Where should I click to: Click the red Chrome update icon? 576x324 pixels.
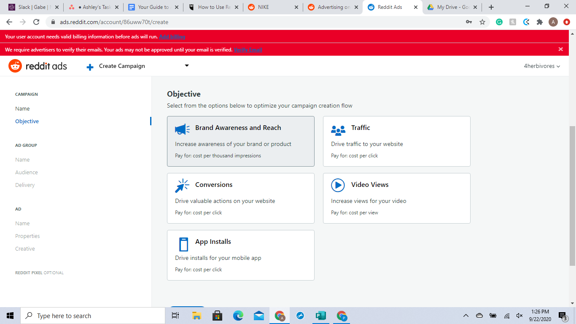567,22
